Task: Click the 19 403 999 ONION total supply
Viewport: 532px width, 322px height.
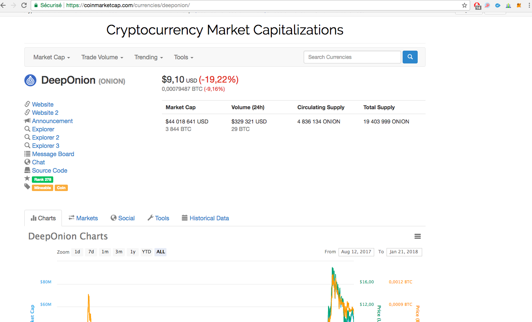Action: [387, 122]
